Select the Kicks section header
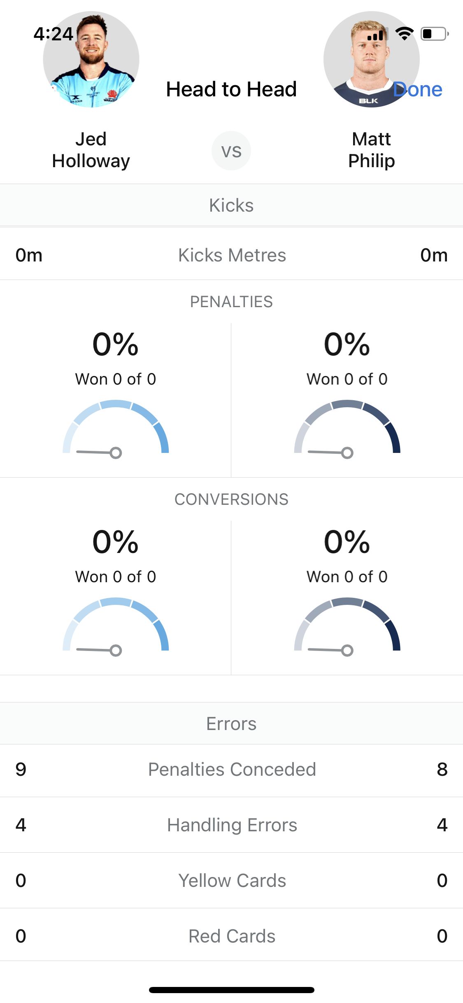This screenshot has width=463, height=1003. tap(231, 205)
